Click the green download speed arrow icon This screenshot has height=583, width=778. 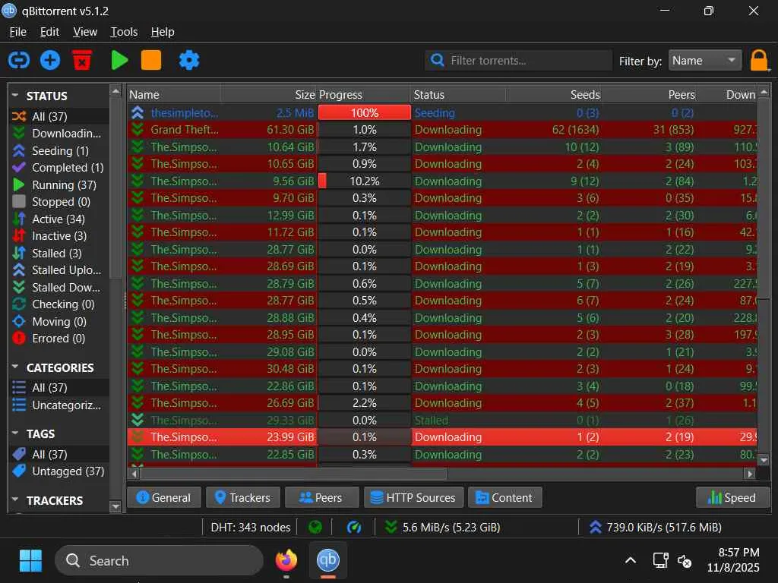click(391, 527)
